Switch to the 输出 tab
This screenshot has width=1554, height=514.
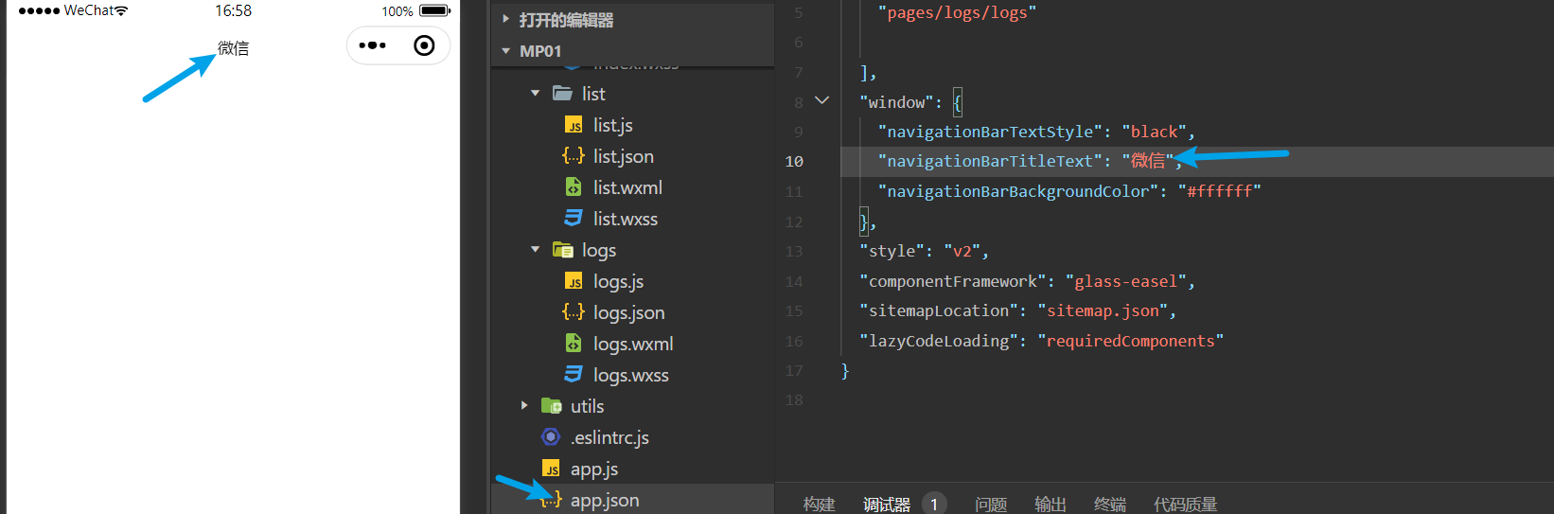click(x=1051, y=505)
